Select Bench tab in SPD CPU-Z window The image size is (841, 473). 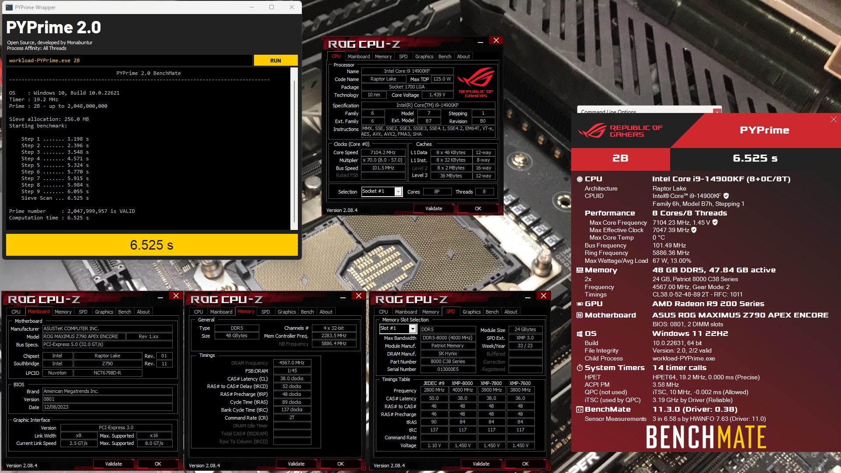[x=492, y=312]
